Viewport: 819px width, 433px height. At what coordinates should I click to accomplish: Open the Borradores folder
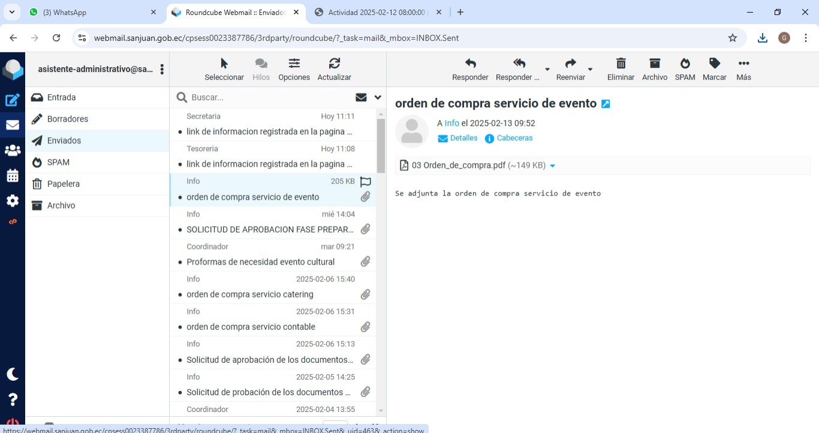point(68,119)
